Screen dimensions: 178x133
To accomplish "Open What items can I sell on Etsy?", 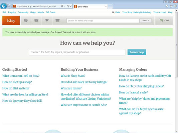I will (x=21, y=76).
